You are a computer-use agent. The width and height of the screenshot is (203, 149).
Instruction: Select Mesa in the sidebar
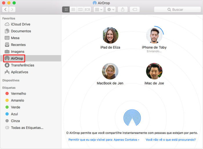tap(31, 38)
